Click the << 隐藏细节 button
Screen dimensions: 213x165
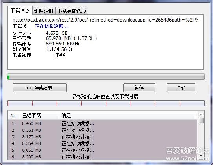(40, 88)
